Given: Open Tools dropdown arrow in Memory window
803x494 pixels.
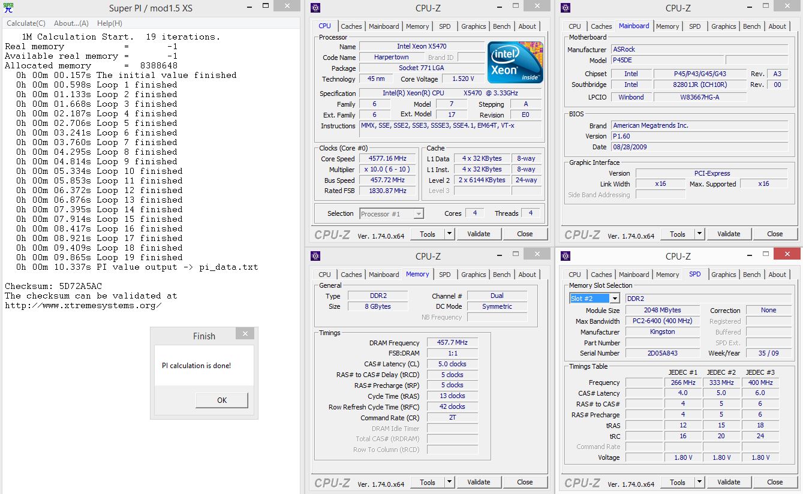Looking at the screenshot, I should pos(449,482).
